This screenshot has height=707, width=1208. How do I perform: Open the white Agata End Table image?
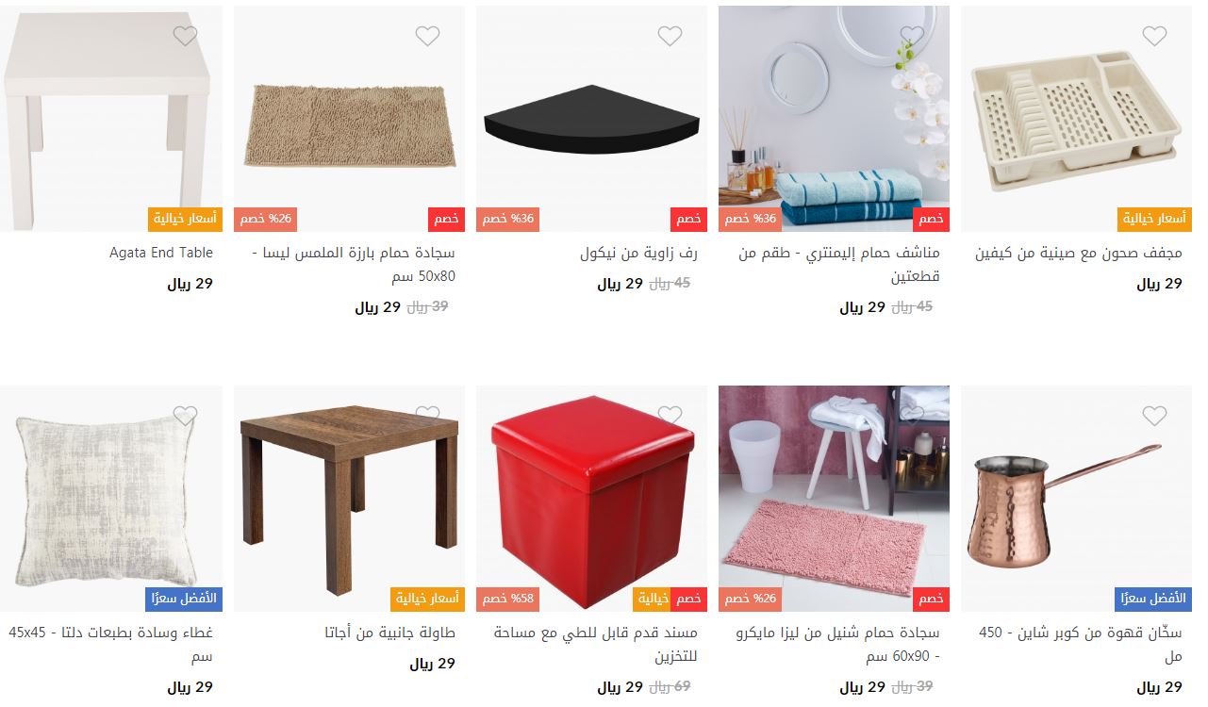pos(111,119)
